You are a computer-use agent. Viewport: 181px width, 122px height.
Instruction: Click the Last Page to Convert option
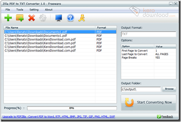click(134, 54)
